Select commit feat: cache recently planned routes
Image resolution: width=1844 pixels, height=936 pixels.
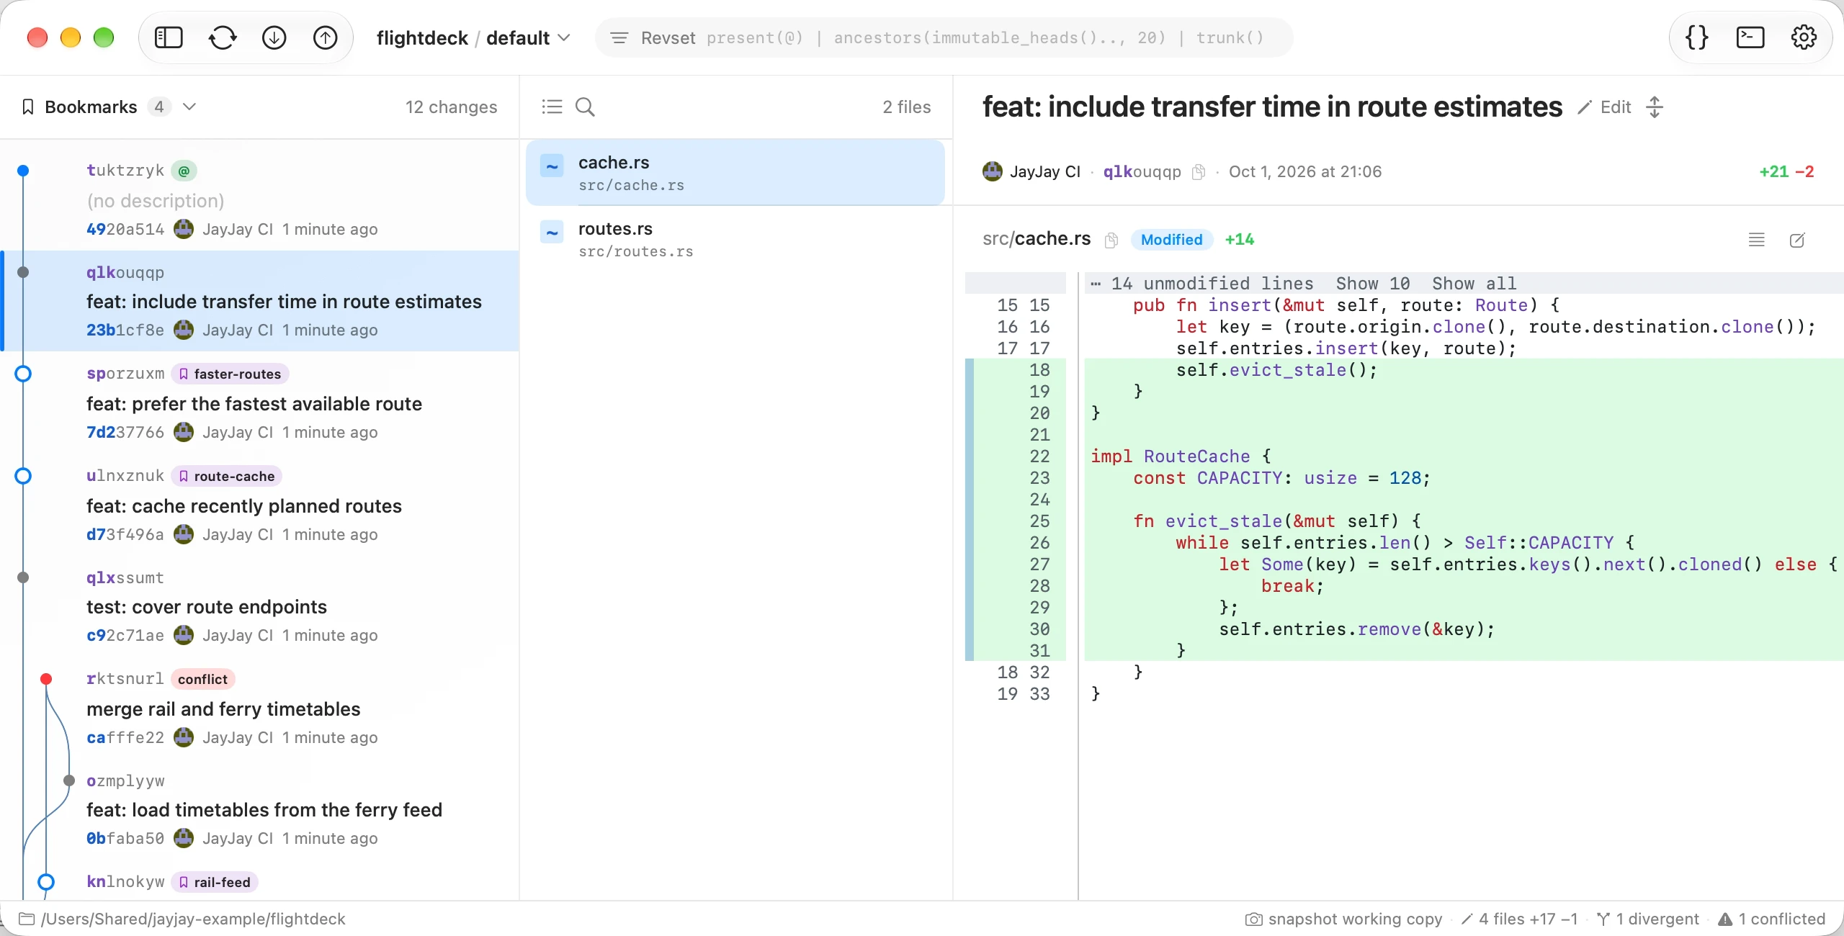point(259,505)
